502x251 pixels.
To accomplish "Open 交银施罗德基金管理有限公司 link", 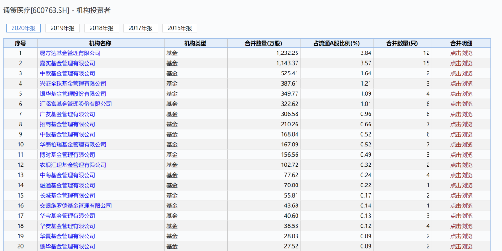I will [76, 206].
